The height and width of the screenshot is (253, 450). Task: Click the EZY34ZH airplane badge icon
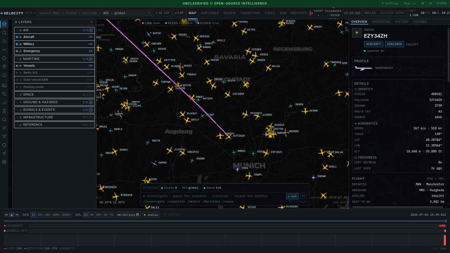[x=357, y=33]
